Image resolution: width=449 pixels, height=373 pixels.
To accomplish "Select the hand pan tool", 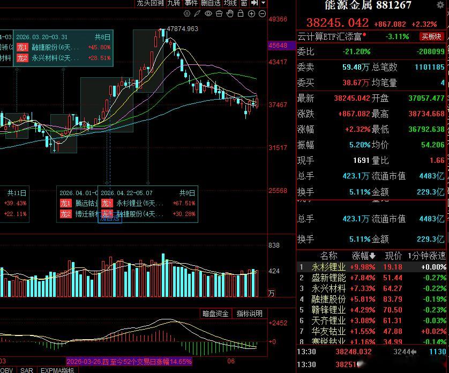I will coord(230,13).
